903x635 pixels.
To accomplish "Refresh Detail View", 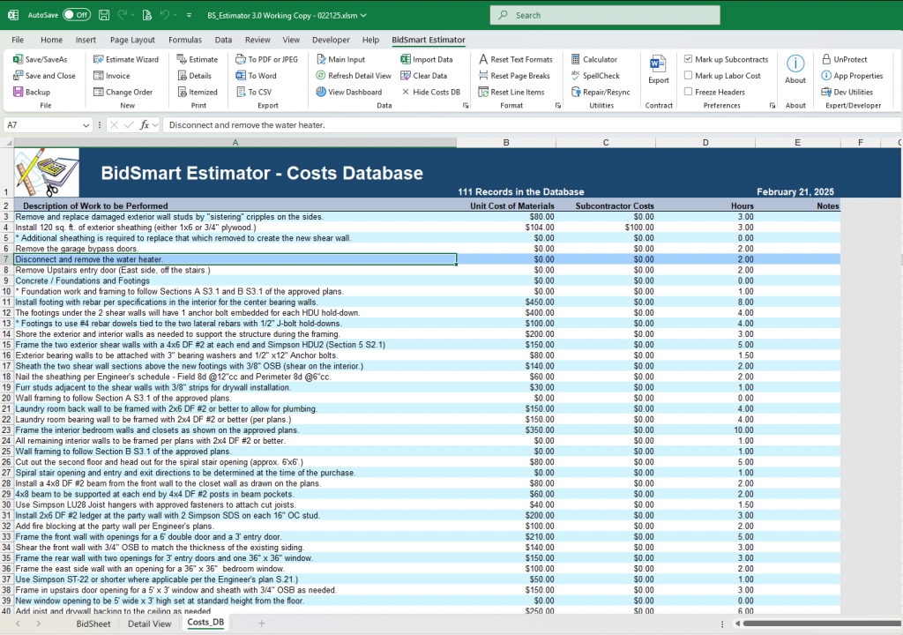I will [354, 76].
